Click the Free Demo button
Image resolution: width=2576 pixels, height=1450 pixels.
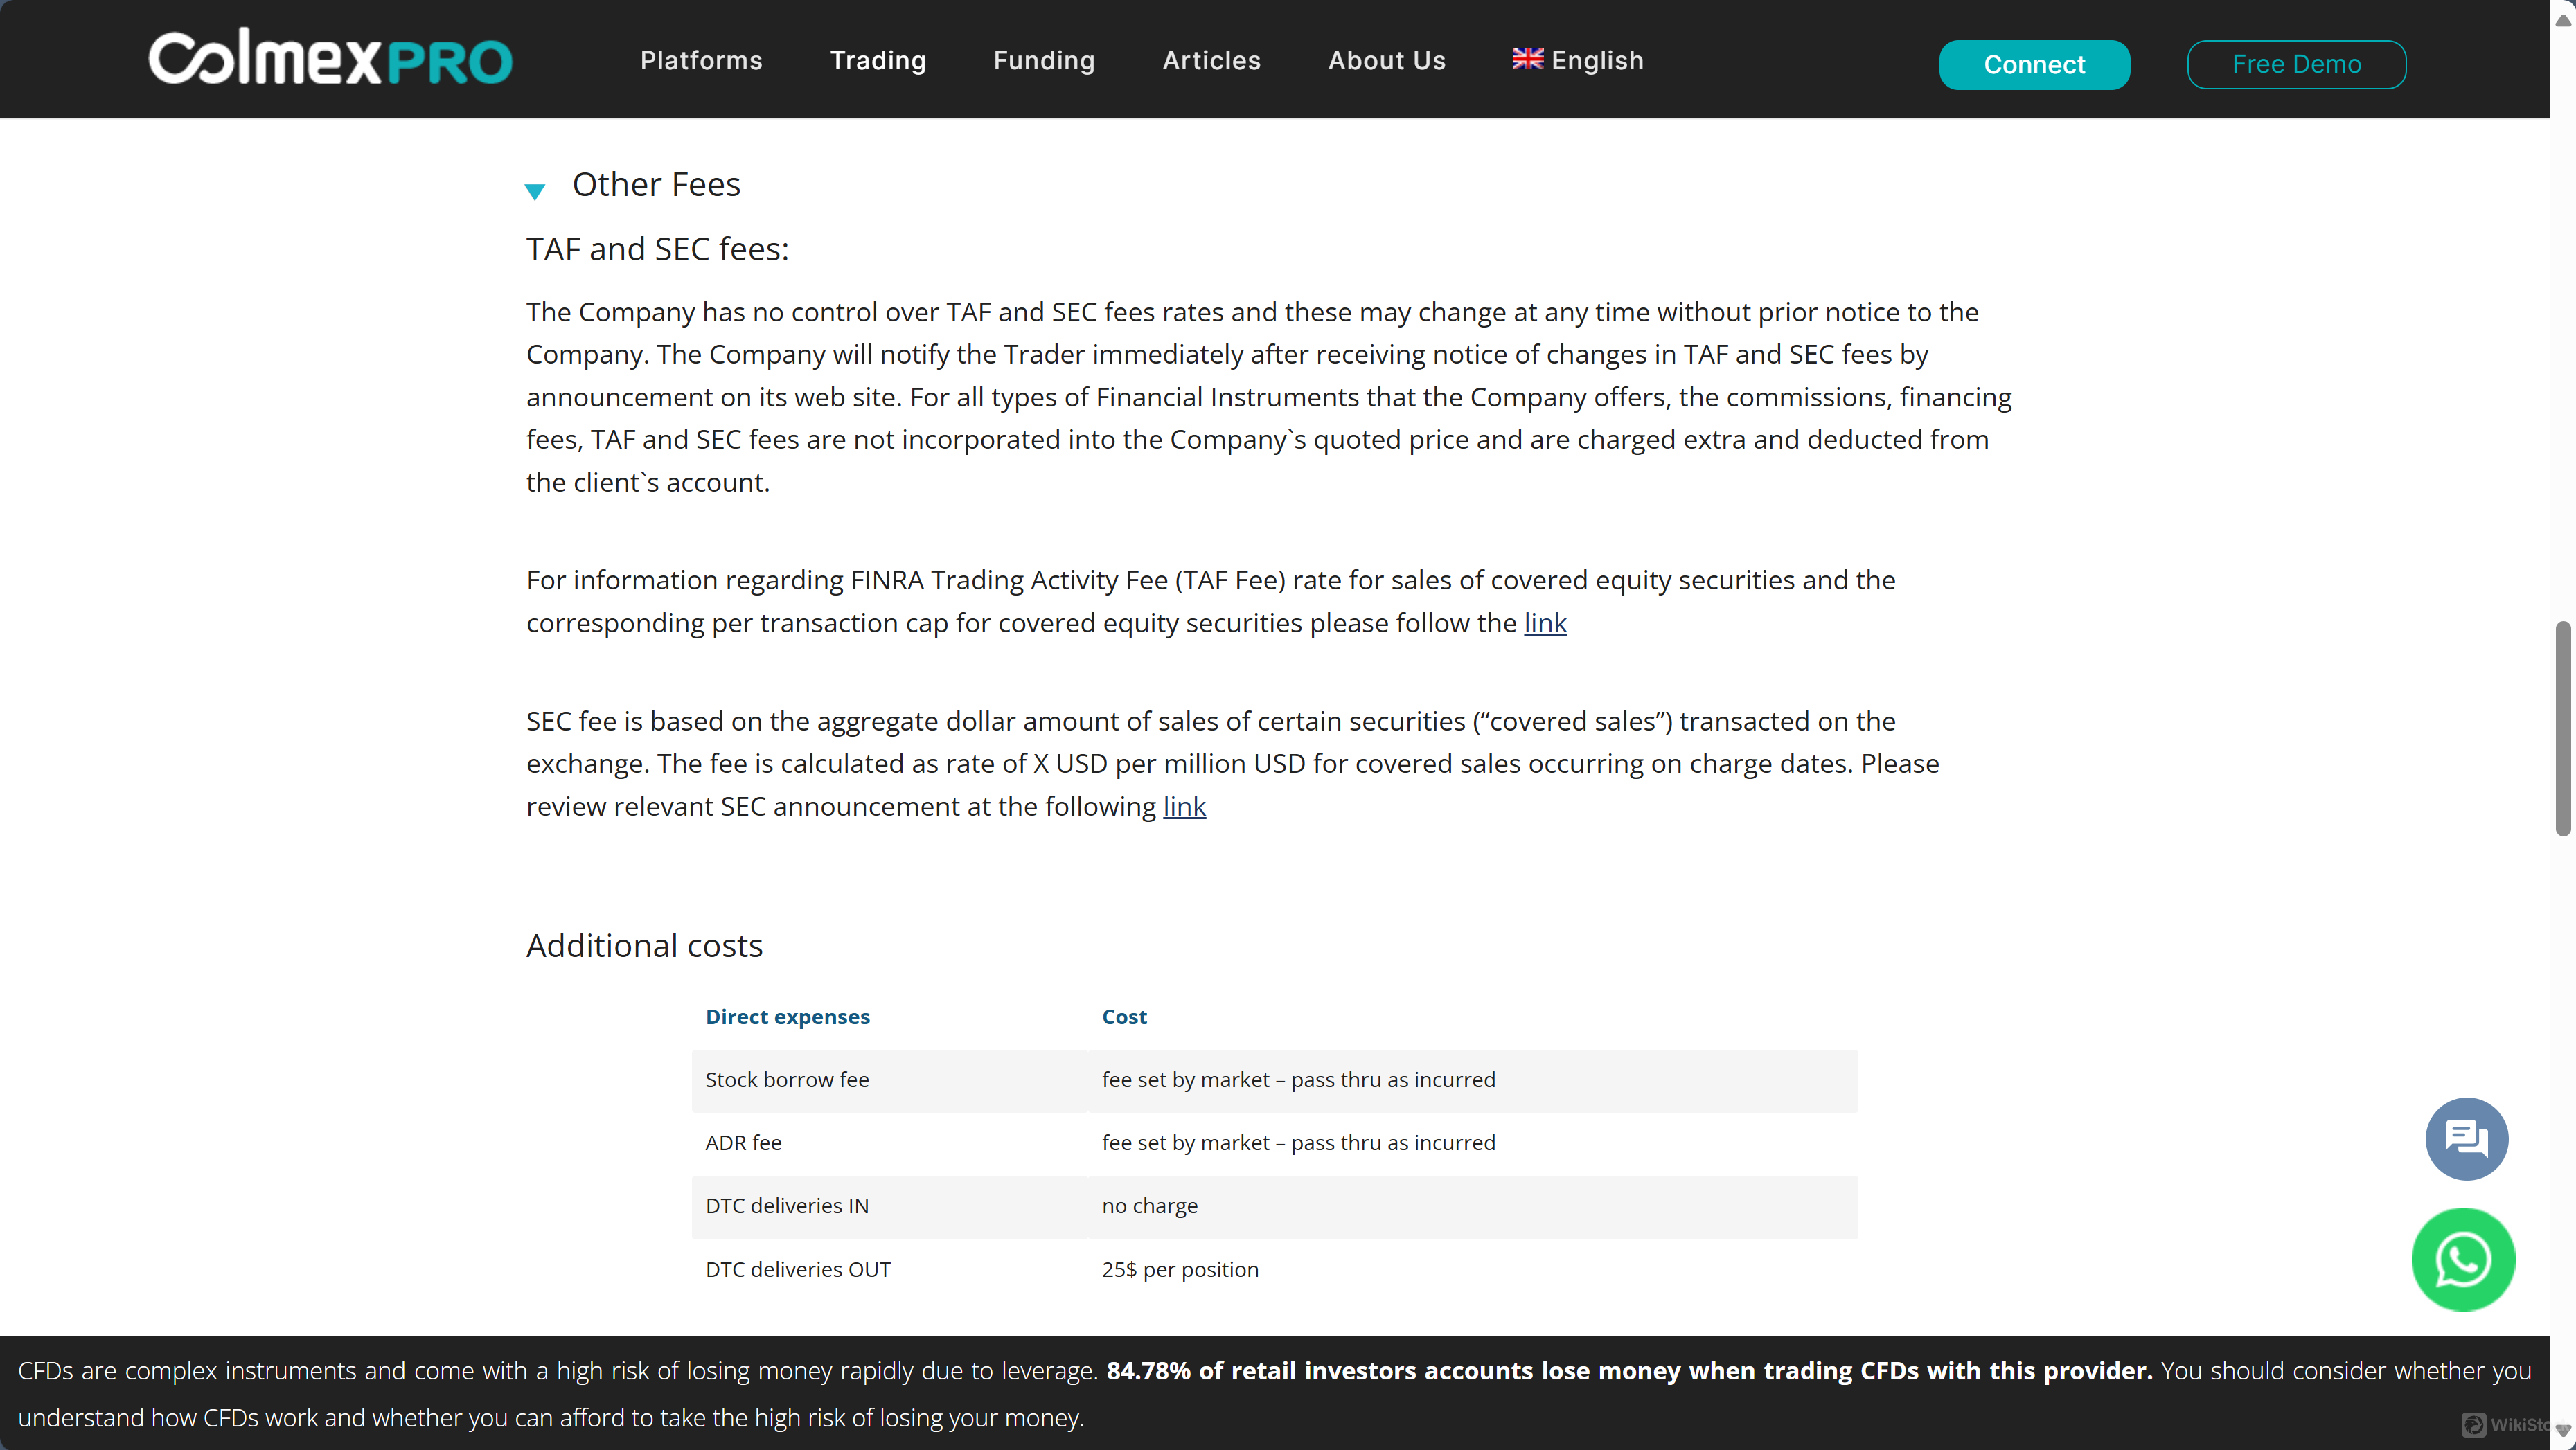coord(2296,64)
